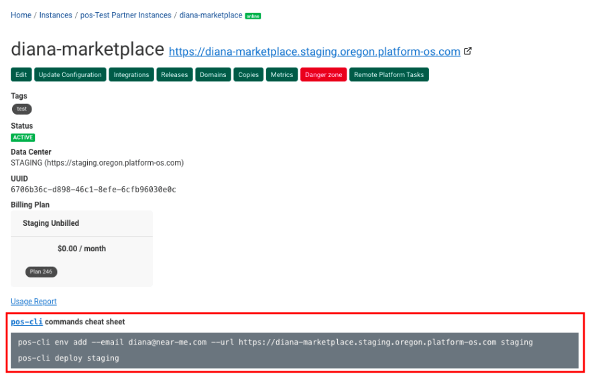This screenshot has height=376, width=590.
Task: Click the Data Center STAGING text
Action: [x=97, y=163]
